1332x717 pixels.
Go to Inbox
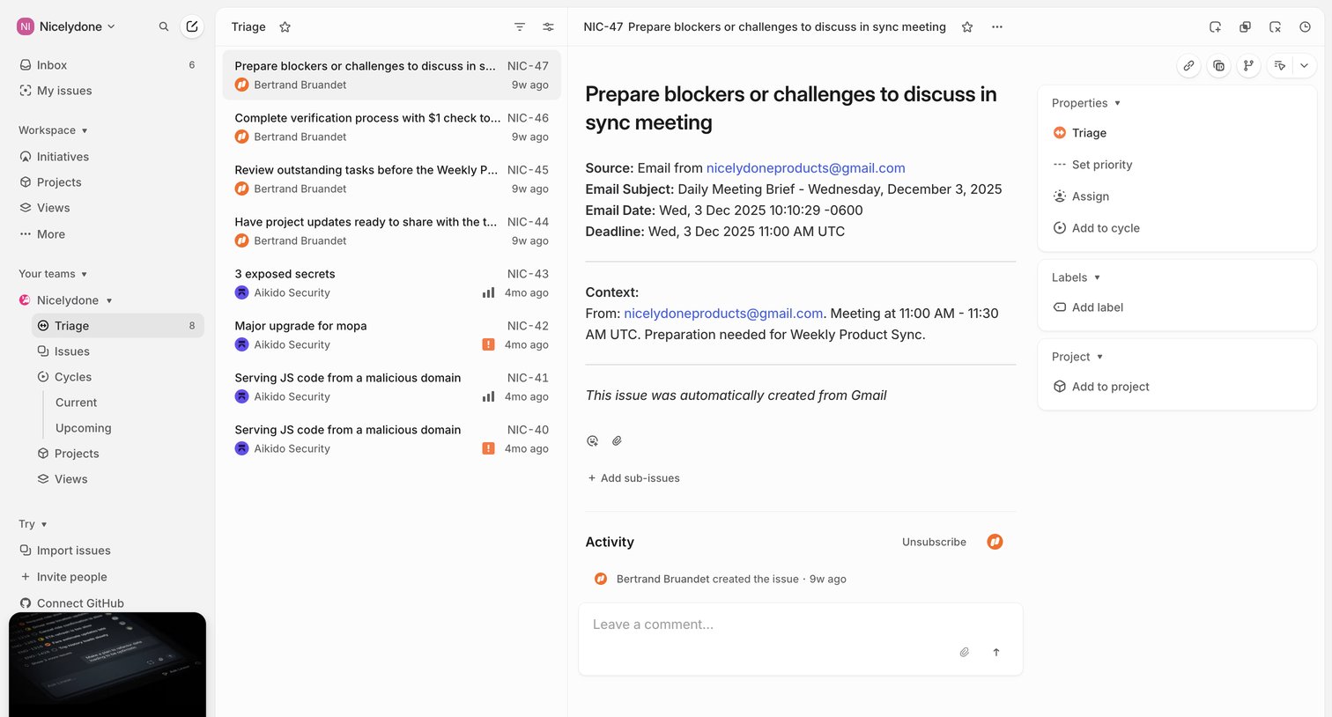tap(107, 65)
